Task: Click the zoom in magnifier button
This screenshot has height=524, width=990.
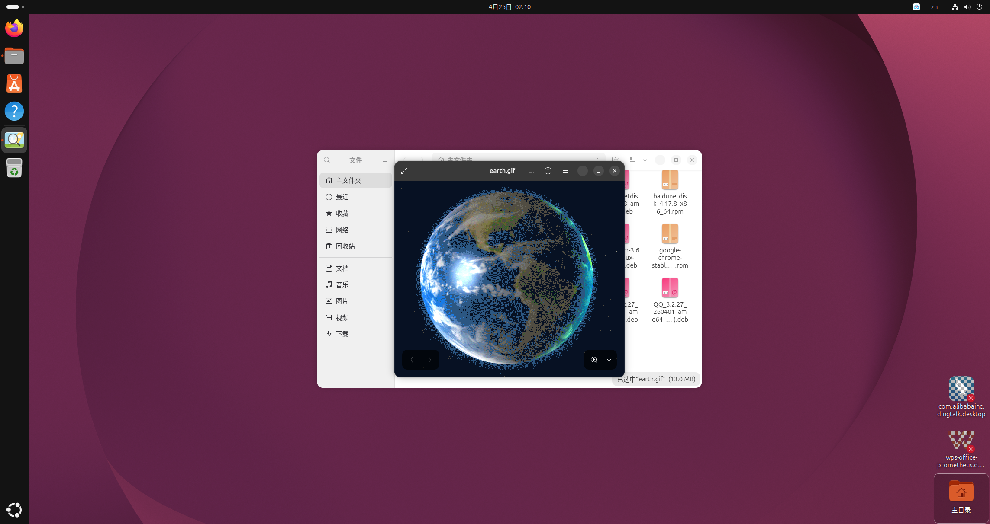Action: coord(594,360)
